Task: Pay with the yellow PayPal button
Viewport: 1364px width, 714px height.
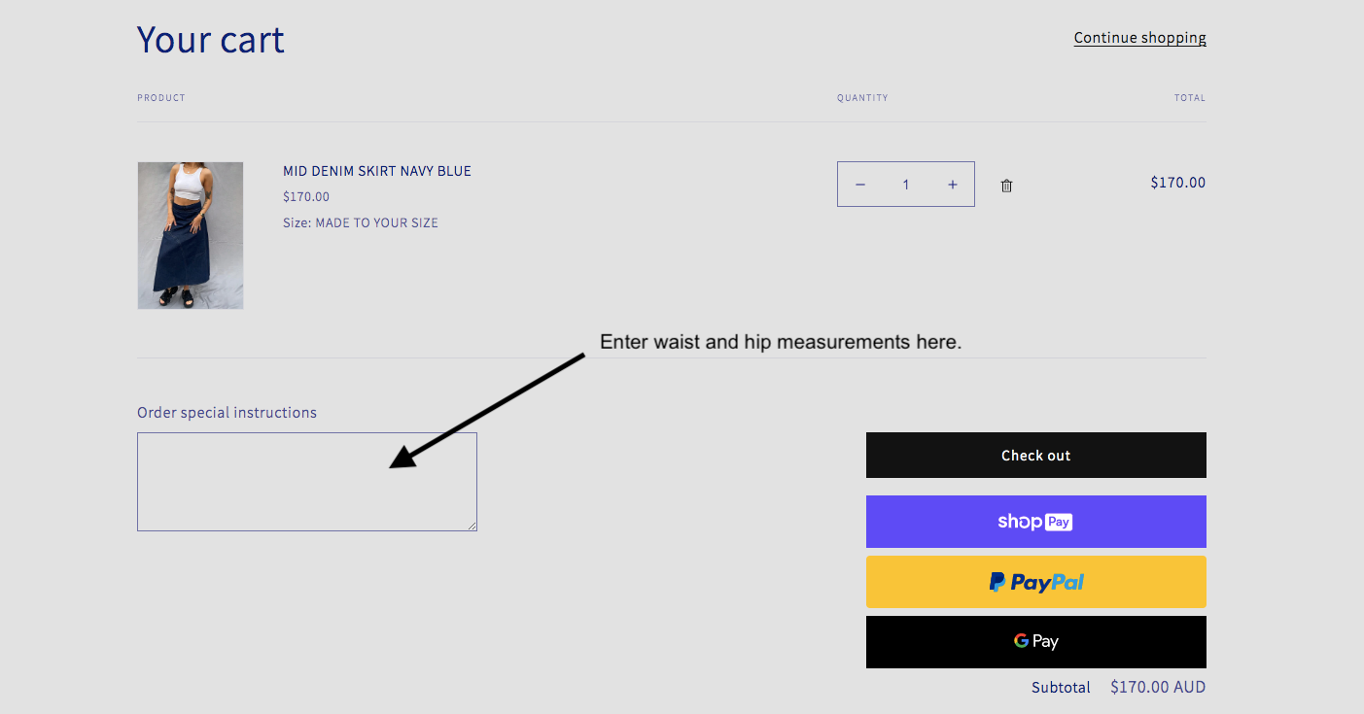Action: tap(1035, 582)
